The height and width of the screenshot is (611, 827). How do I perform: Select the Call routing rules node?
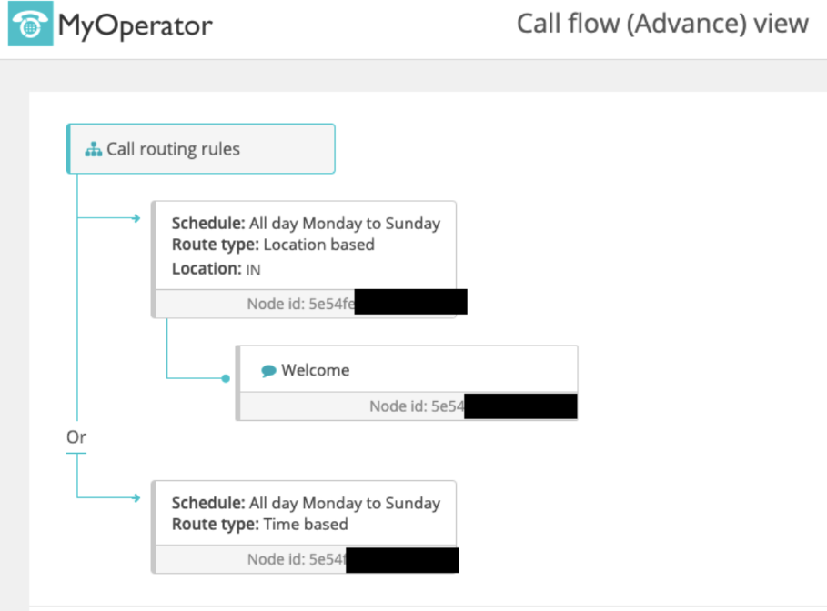(201, 149)
